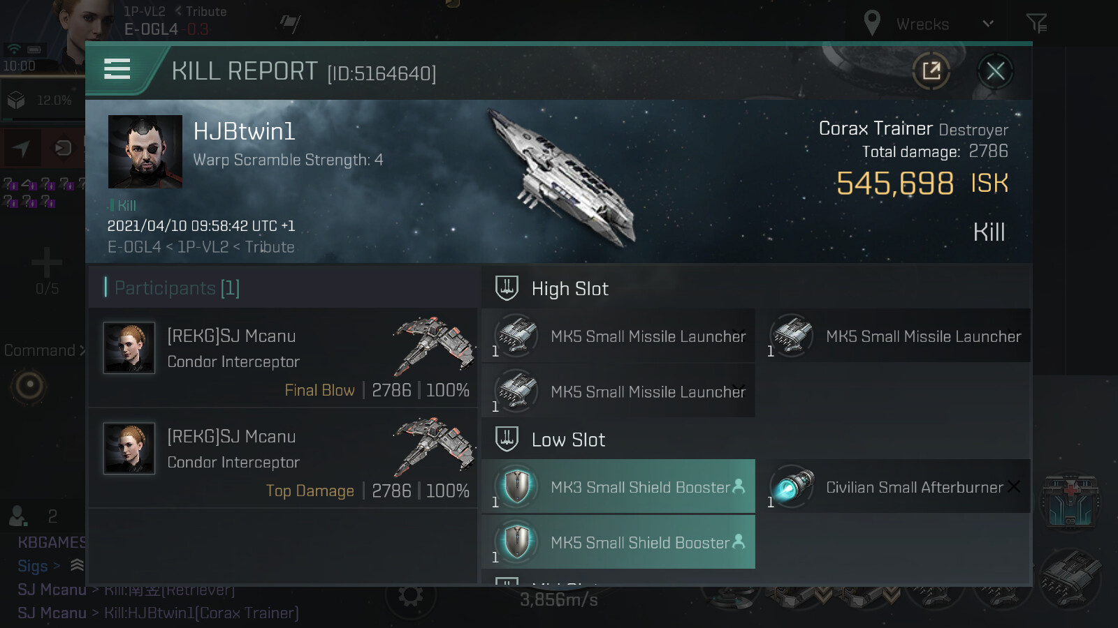The width and height of the screenshot is (1118, 628).
Task: Click the cargo hold 12.0% icon
Action: [17, 100]
